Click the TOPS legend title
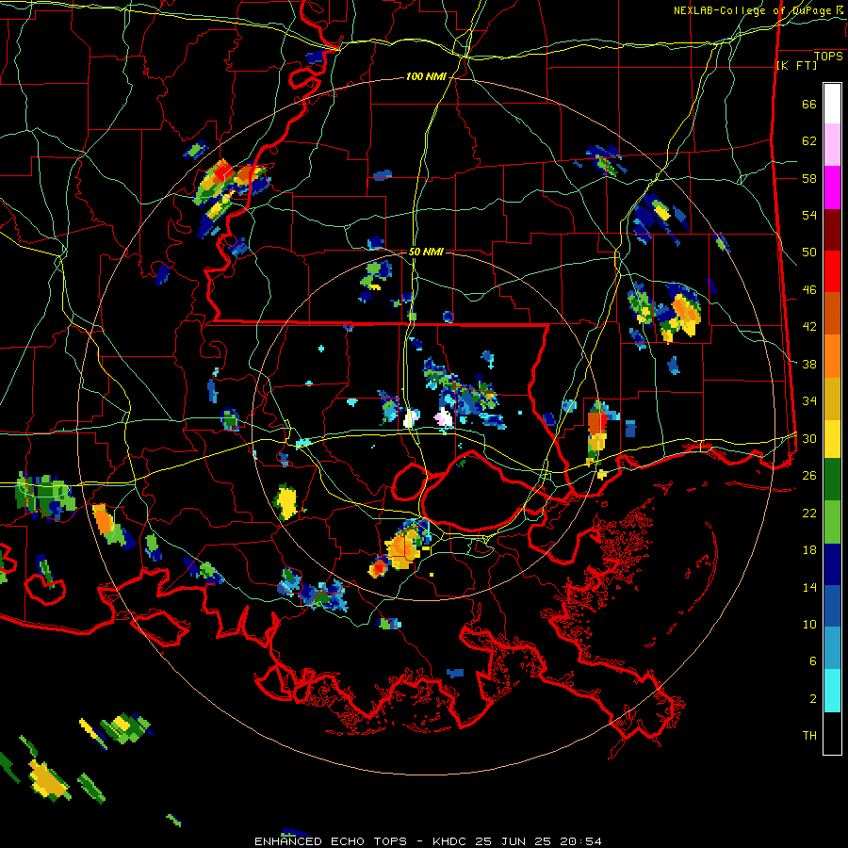848x848 pixels. pos(828,57)
